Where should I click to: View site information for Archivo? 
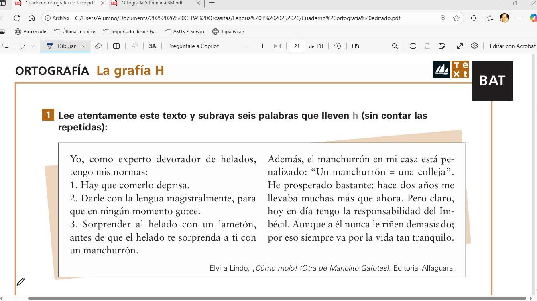[57, 18]
